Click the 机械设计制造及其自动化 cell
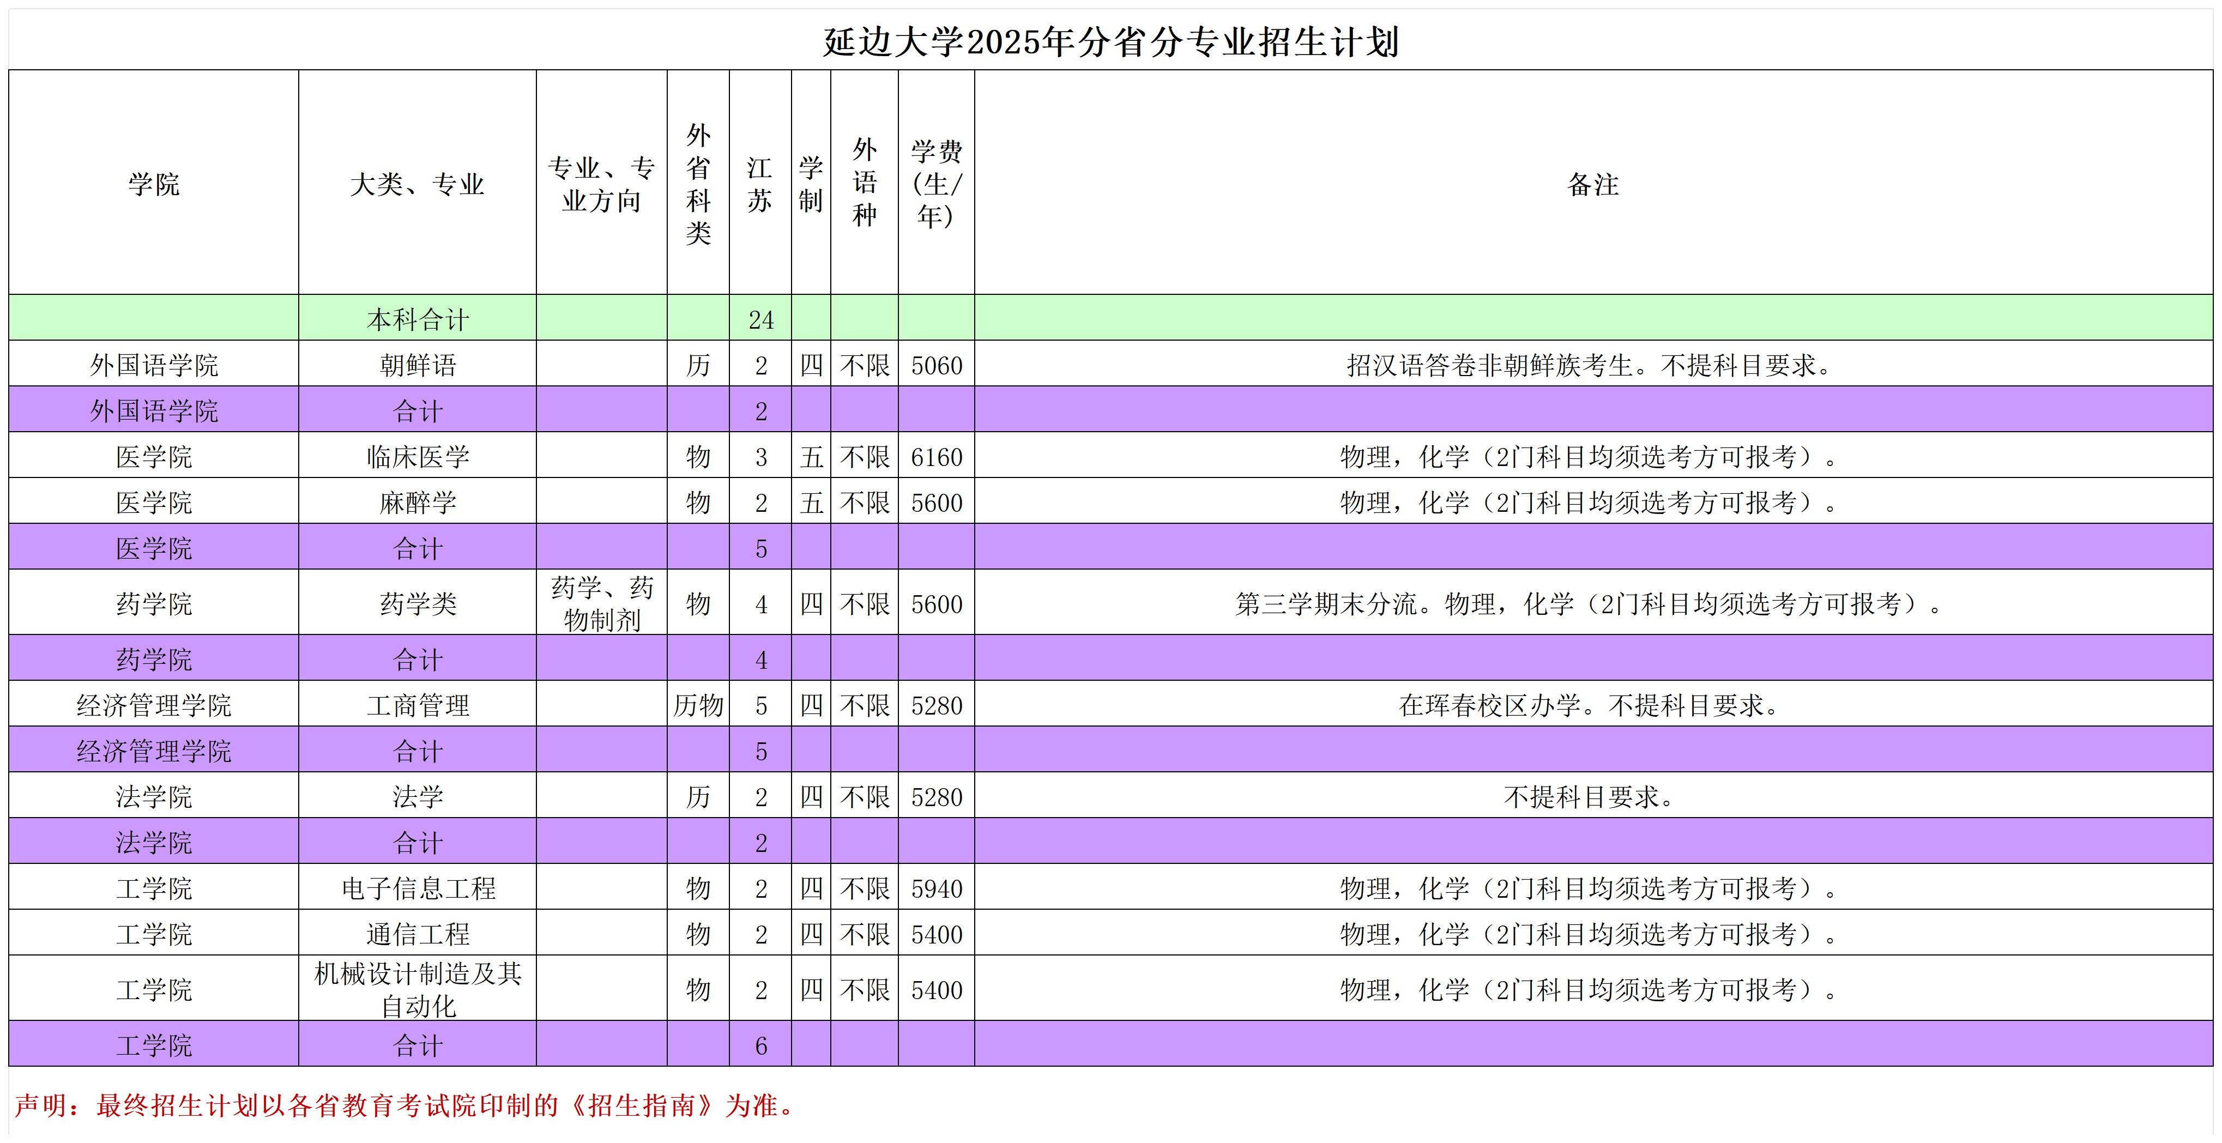Viewport: 2222px width, 1143px height. click(418, 988)
